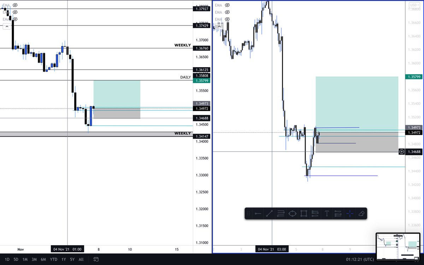Set the time range to 6M

point(43,259)
